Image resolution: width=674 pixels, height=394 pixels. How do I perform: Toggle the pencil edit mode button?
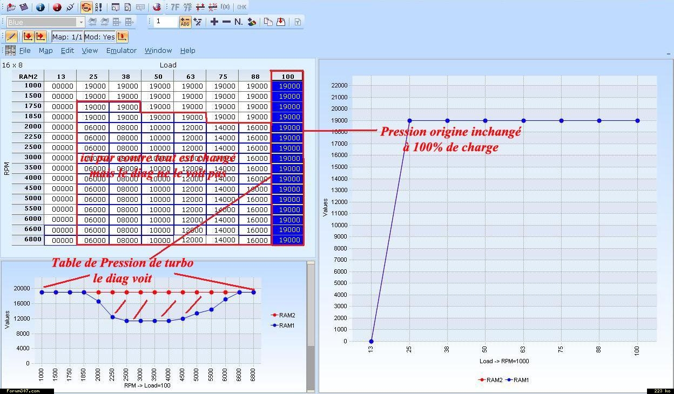click(12, 37)
